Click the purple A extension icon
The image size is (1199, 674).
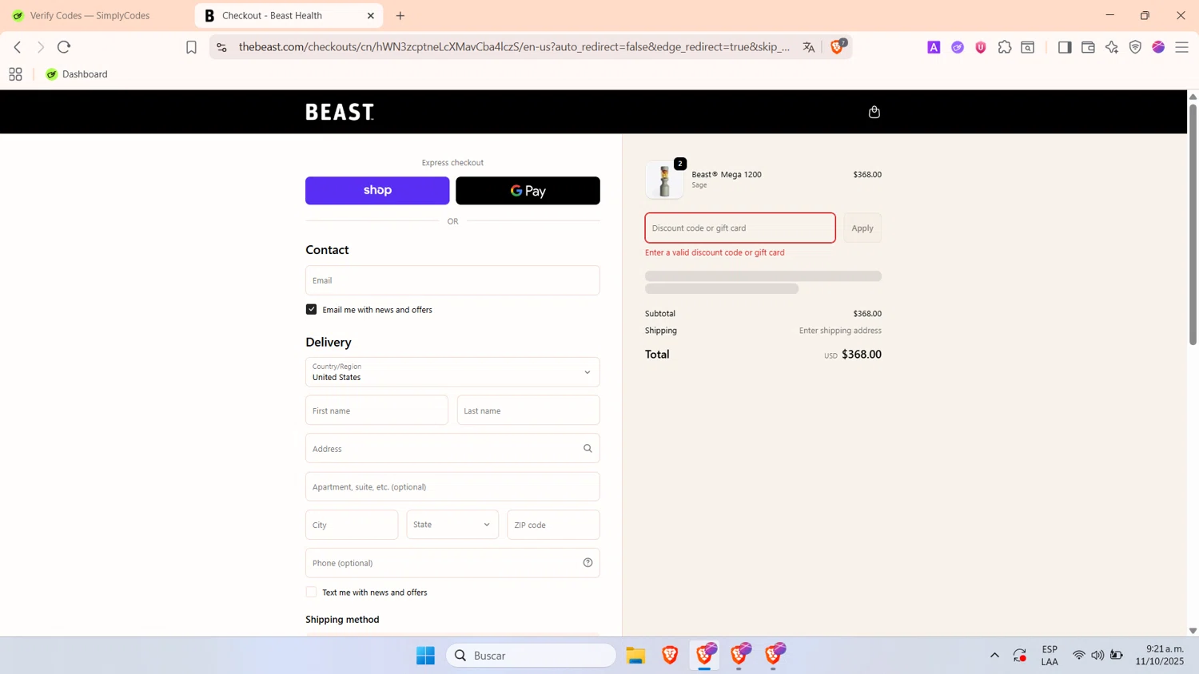click(x=934, y=47)
